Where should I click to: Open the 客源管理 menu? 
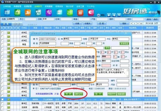(x=28, y=6)
